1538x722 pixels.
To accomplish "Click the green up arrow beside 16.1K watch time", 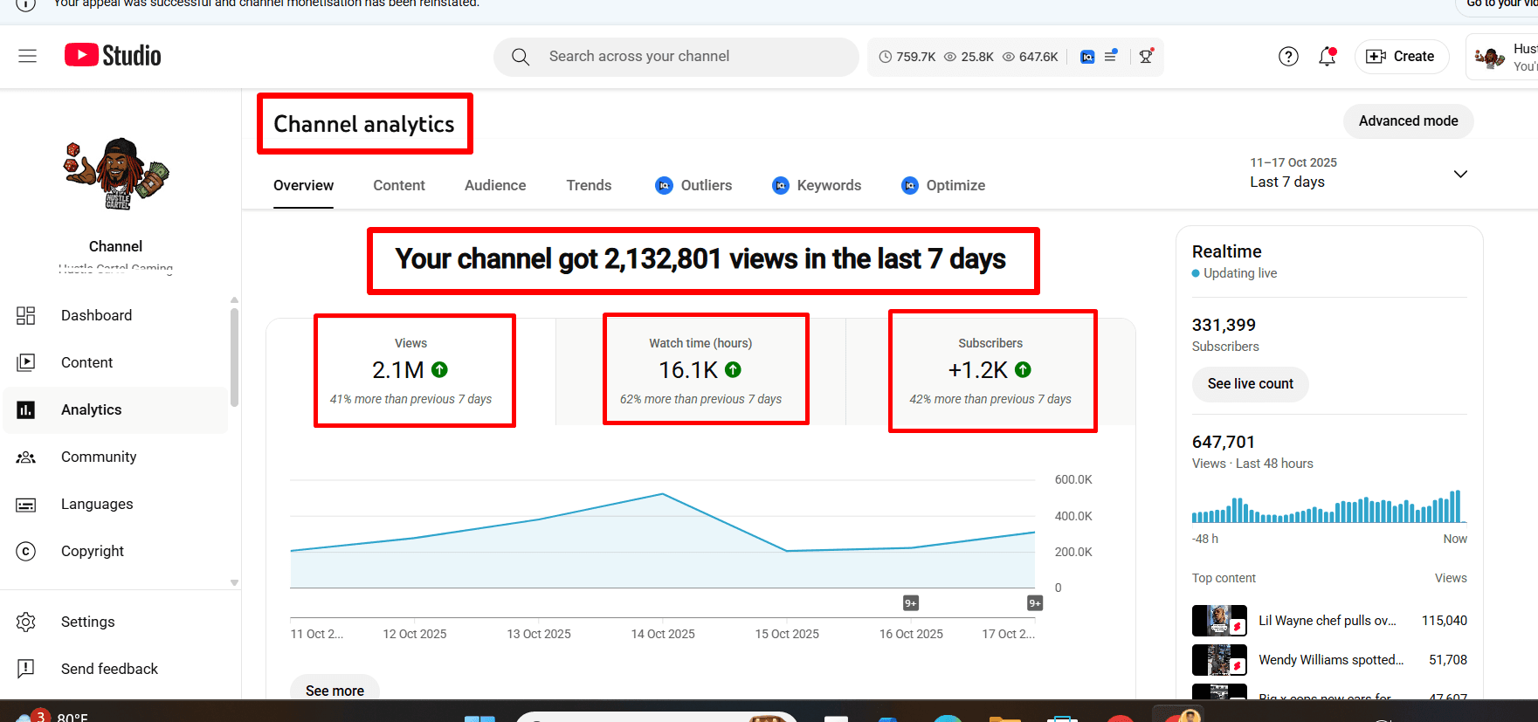I will coord(733,369).
